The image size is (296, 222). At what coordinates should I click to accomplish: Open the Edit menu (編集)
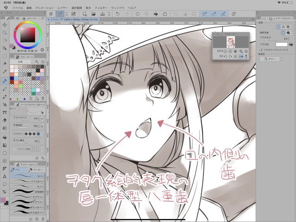pyautogui.click(x=29, y=8)
